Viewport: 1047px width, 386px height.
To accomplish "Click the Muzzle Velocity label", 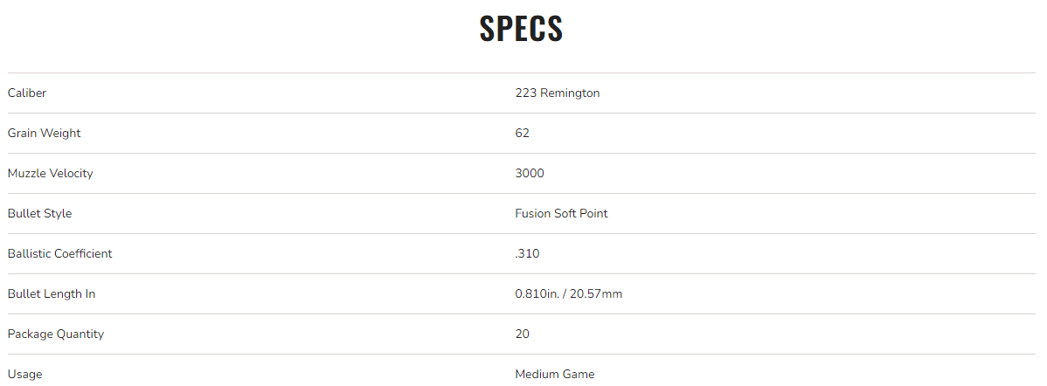I will point(50,173).
